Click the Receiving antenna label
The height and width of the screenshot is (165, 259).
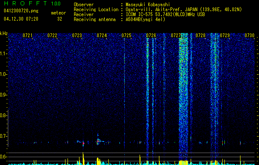click(95, 19)
